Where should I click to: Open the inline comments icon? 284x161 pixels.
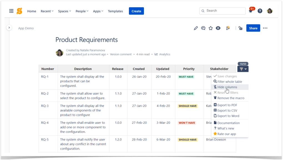click(203, 28)
